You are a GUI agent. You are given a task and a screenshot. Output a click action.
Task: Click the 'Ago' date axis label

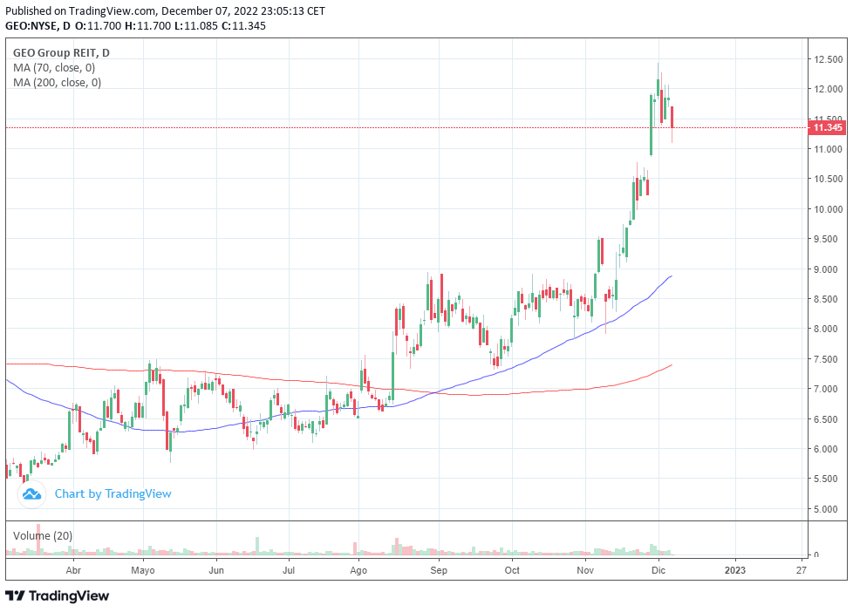(358, 571)
